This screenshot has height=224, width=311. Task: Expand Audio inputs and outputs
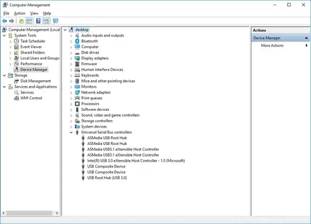(71, 36)
